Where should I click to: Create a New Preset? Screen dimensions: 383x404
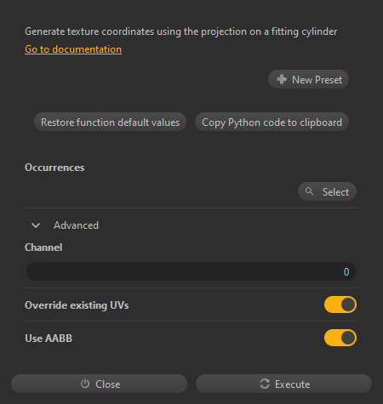pyautogui.click(x=308, y=79)
